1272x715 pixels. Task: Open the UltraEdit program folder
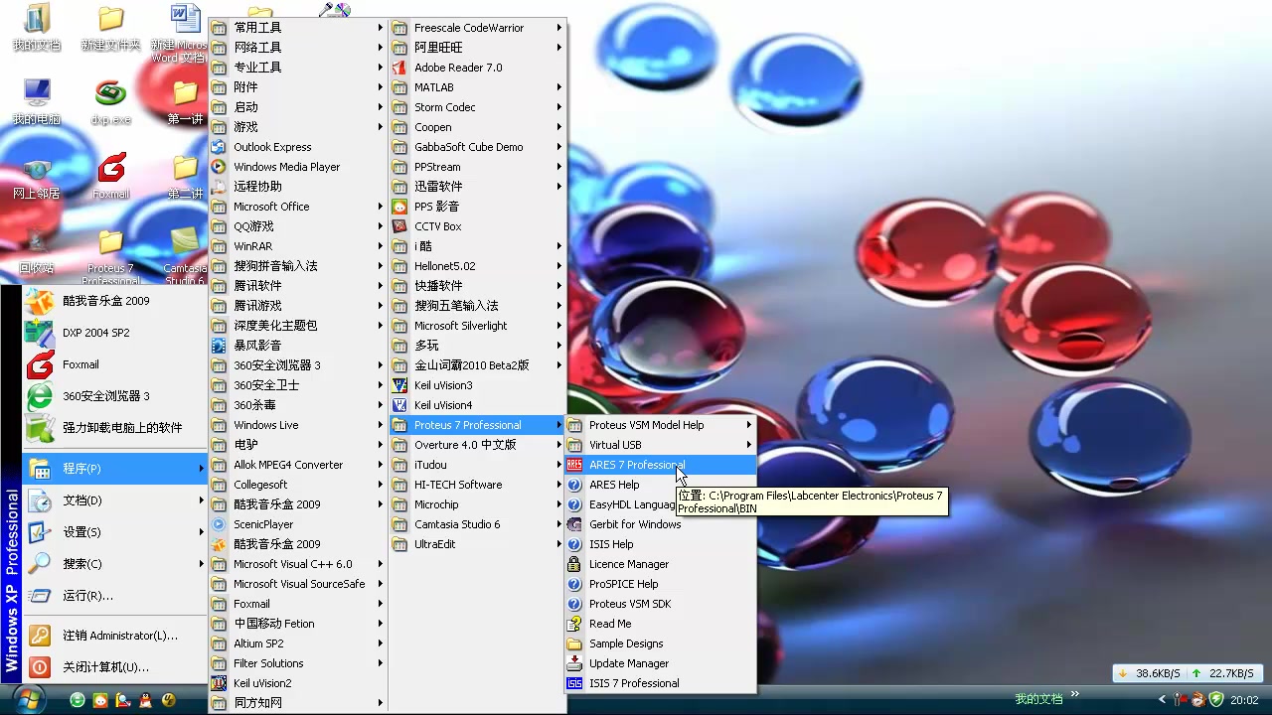click(477, 544)
